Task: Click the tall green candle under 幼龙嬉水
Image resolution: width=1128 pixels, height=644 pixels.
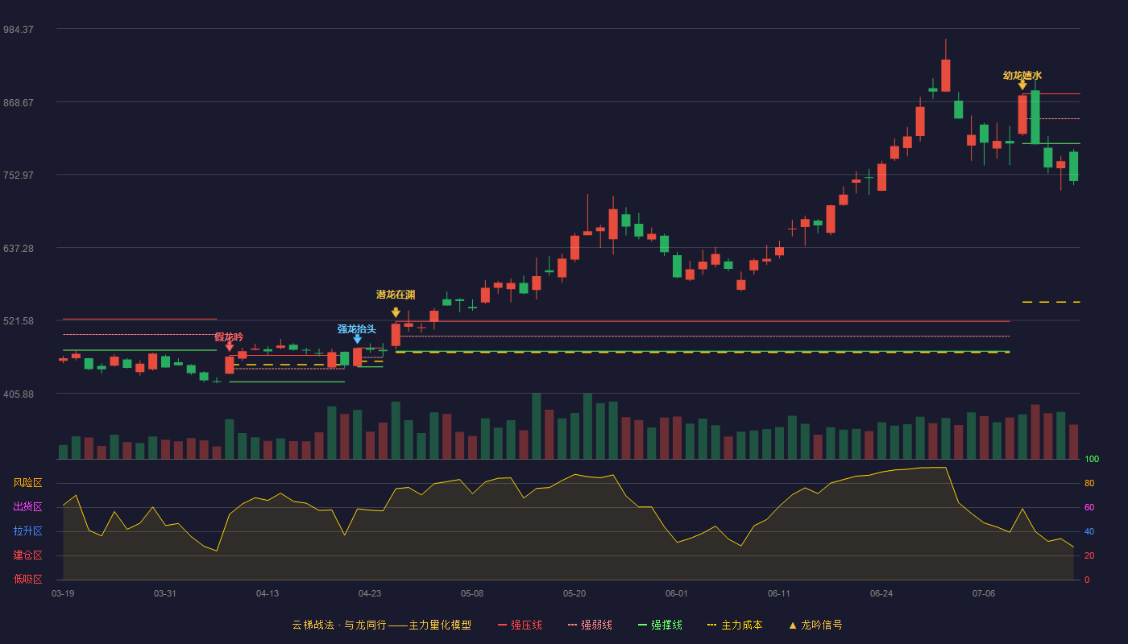Action: tap(1035, 117)
